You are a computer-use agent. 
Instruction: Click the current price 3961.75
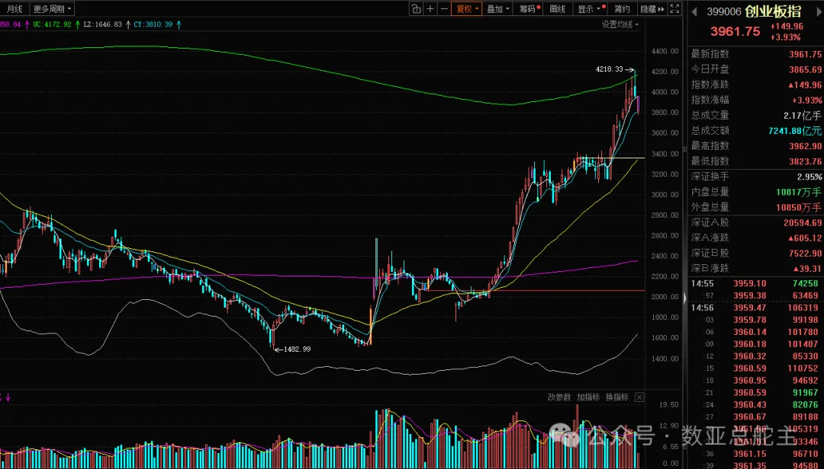(735, 31)
